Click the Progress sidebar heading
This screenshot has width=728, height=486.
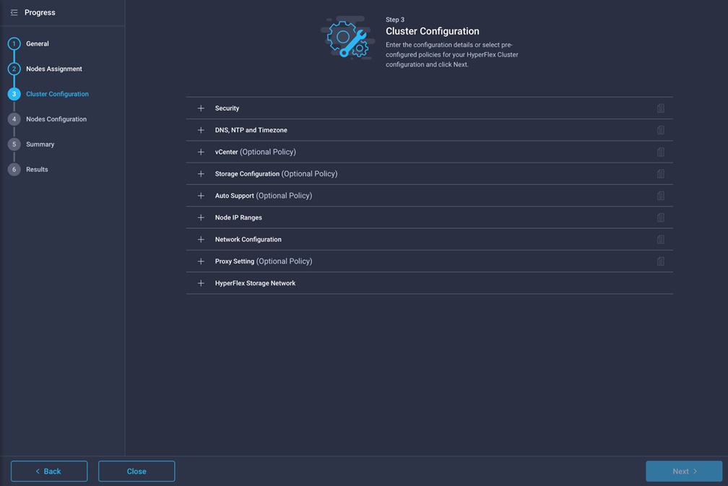pyautogui.click(x=40, y=12)
